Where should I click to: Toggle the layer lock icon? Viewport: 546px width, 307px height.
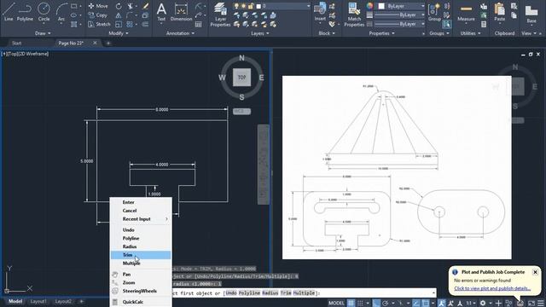[x=251, y=6]
